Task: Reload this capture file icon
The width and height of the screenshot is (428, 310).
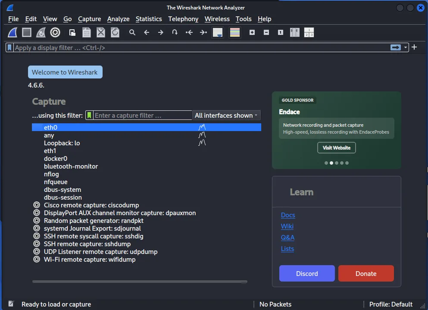Action: point(115,32)
